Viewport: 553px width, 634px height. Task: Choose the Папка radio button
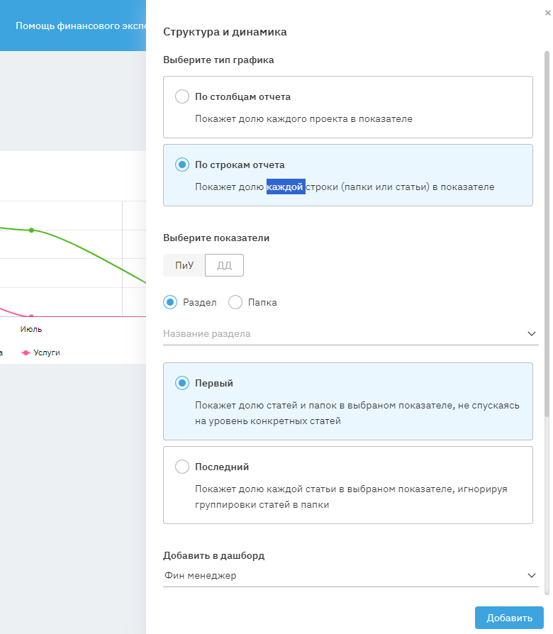235,302
